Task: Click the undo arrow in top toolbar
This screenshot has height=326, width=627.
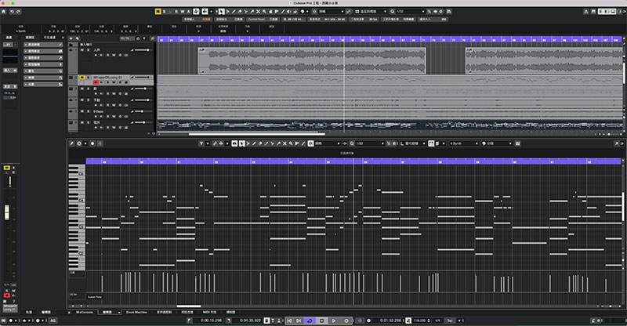Action: (x=12, y=12)
